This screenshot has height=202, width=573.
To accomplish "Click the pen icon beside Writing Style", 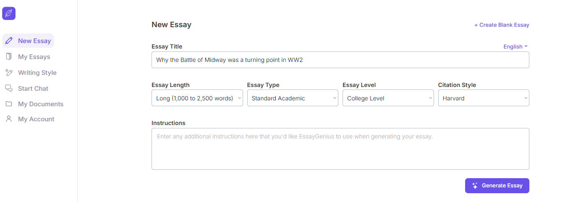I will coord(9,72).
